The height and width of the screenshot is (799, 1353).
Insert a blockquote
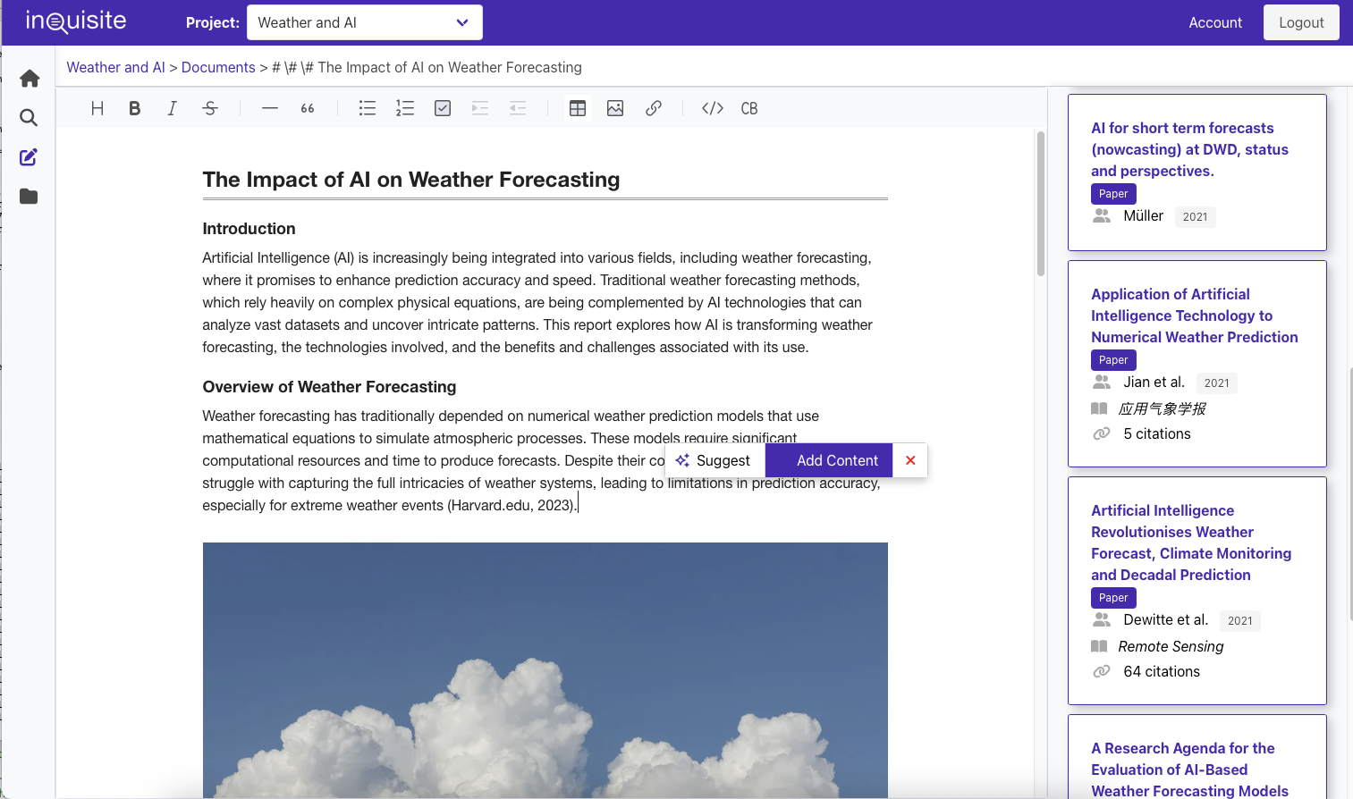[x=308, y=108]
